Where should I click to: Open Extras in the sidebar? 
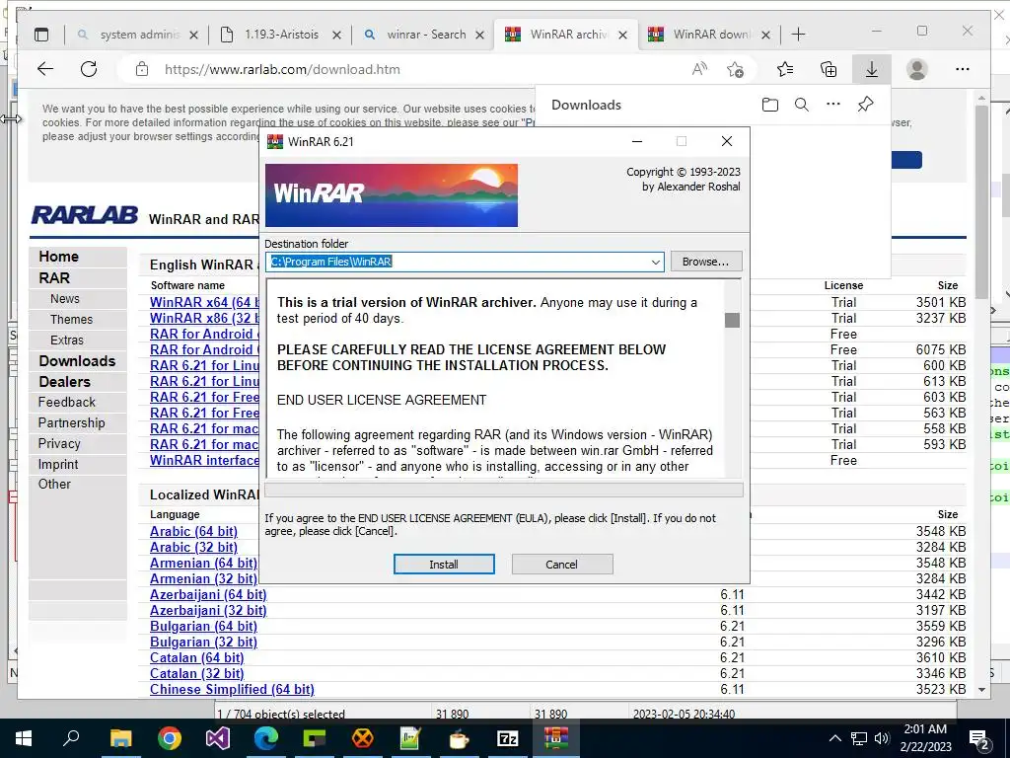66,341
